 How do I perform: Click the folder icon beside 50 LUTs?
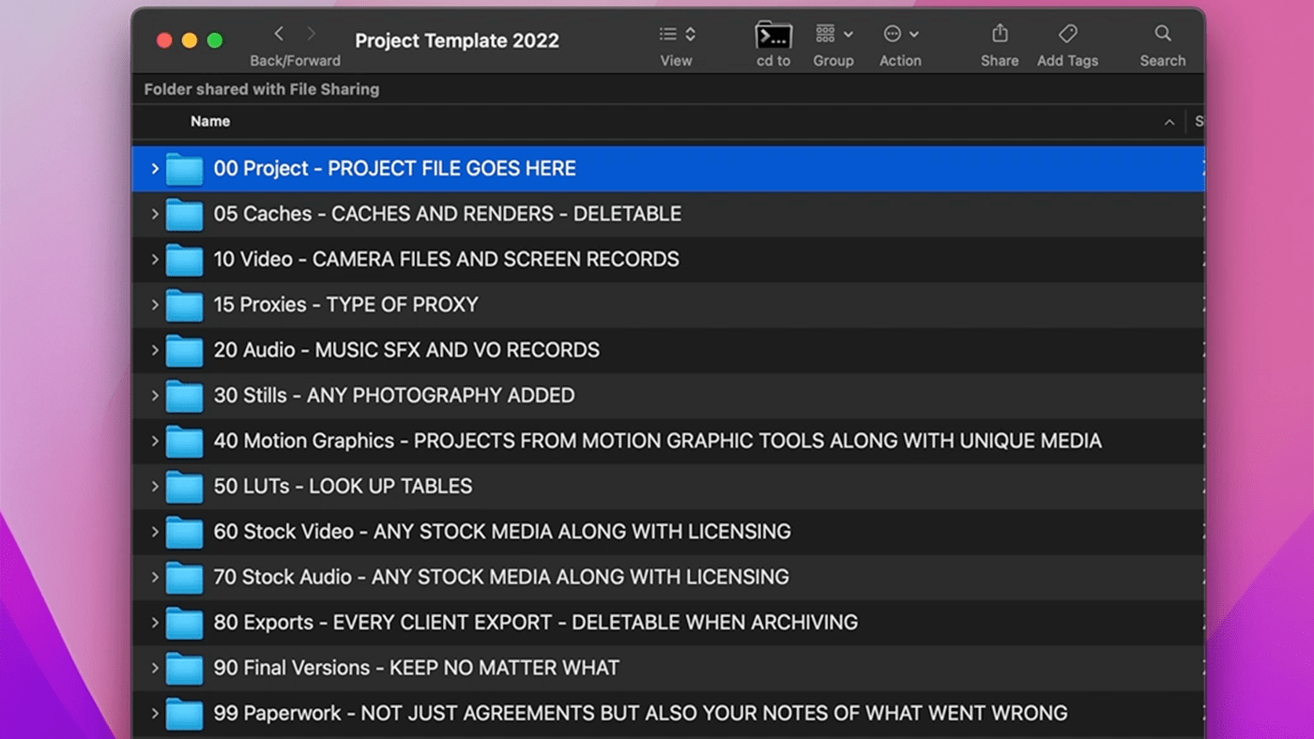click(184, 487)
